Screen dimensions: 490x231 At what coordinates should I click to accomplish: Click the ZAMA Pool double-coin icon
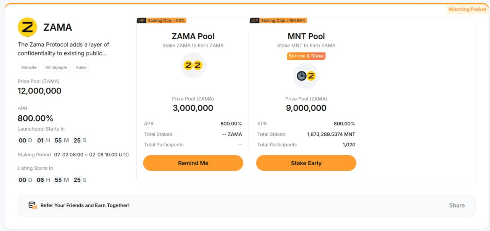(x=193, y=66)
